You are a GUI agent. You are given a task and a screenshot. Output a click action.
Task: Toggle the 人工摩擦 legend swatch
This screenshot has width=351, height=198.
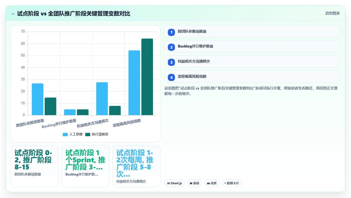point(65,134)
